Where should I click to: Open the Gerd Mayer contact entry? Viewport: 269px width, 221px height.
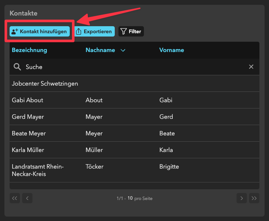tap(28, 117)
